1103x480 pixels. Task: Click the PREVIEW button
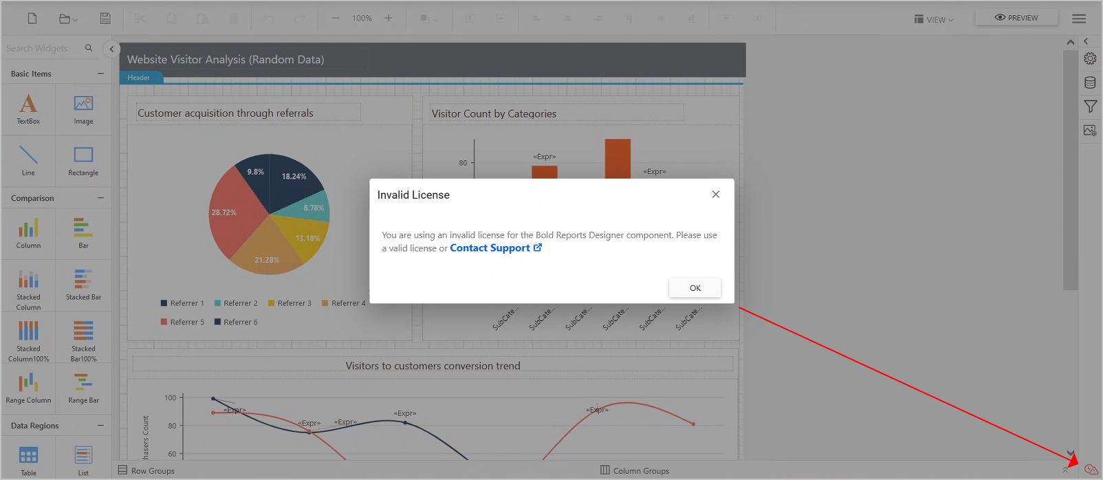(1016, 18)
